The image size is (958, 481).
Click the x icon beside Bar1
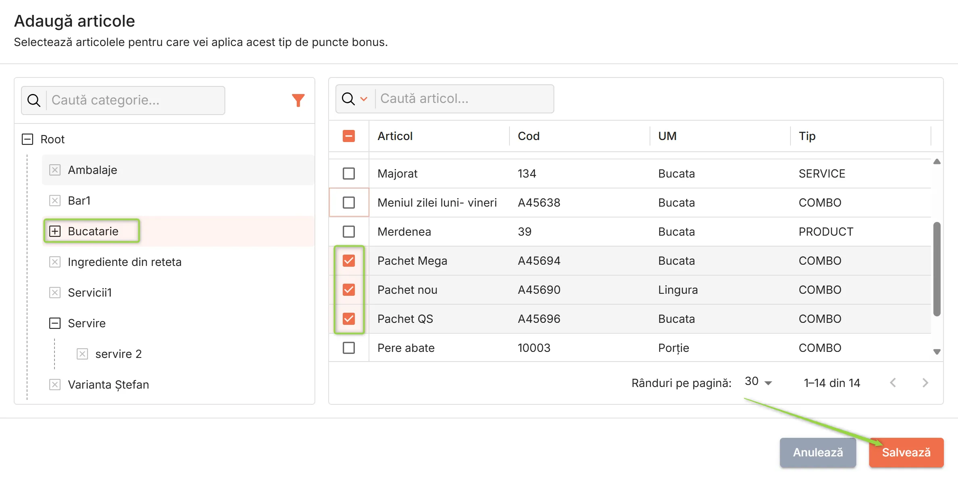(55, 201)
